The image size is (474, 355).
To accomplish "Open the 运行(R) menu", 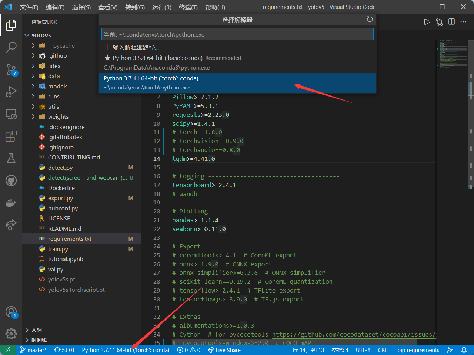I will click(x=162, y=7).
